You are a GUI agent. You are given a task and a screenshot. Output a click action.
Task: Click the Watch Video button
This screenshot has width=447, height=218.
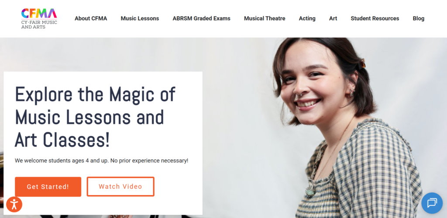(x=120, y=187)
